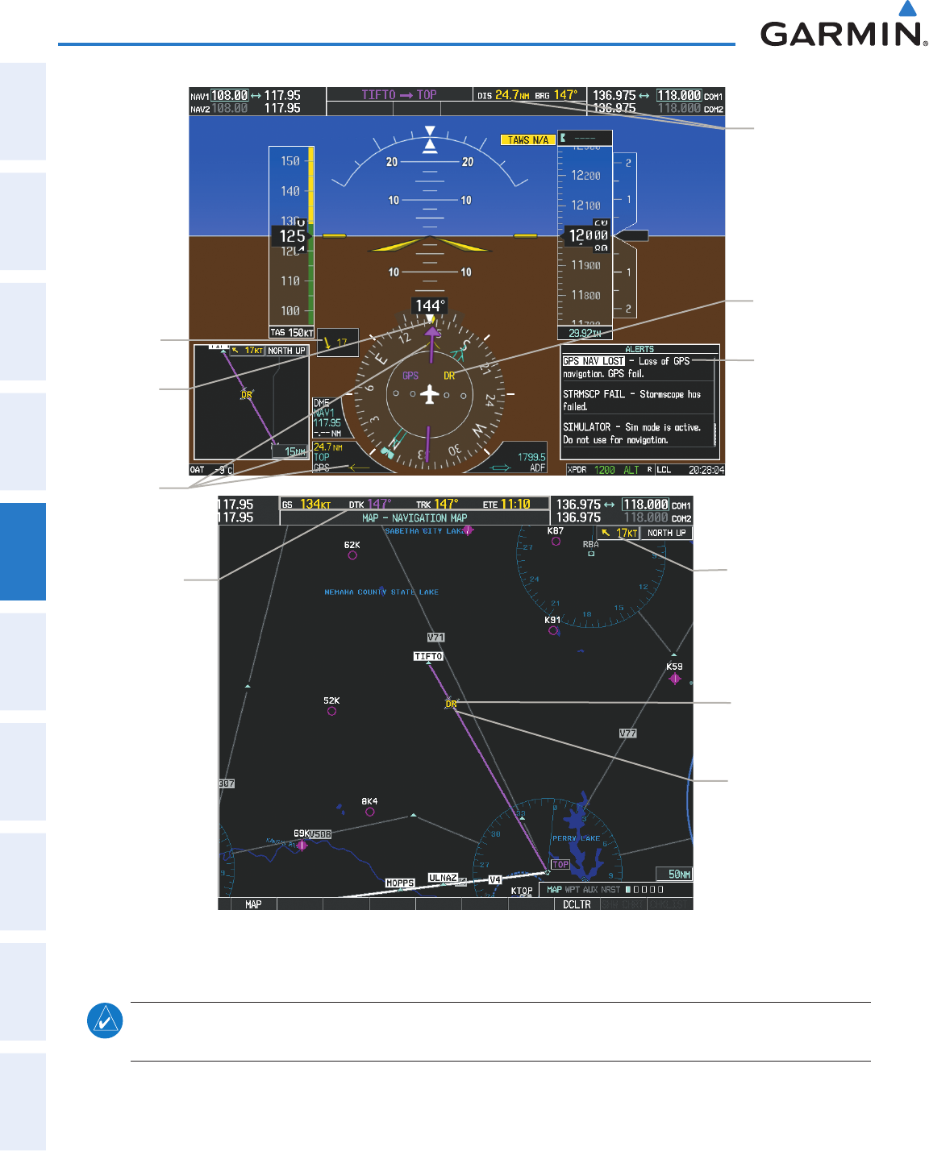Click the OAT temperature readout
The image size is (929, 1151).
pyautogui.click(x=212, y=470)
